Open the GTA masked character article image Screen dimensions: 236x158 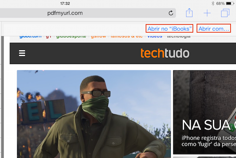(94, 114)
